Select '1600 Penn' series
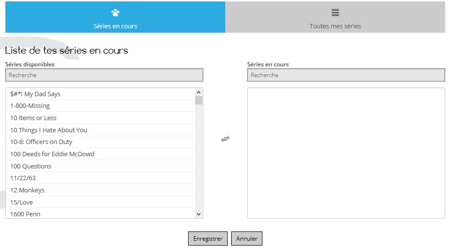The width and height of the screenshot is (453, 249). pyautogui.click(x=100, y=213)
